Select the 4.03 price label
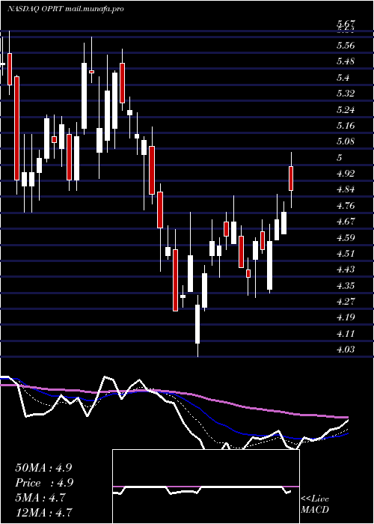The width and height of the screenshot is (374, 524). 346,350
